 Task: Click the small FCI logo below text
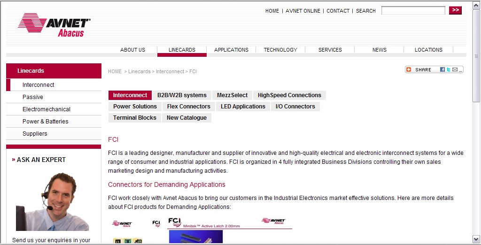click(156, 223)
